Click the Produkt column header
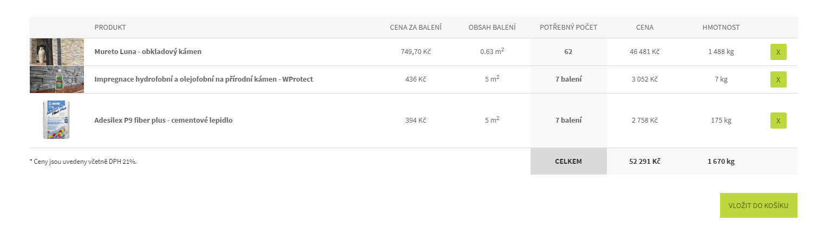Viewport: 824px width, 227px height. [110, 28]
